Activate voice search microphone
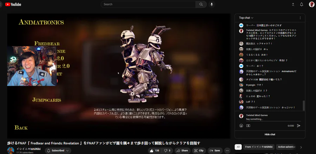The width and height of the screenshot is (316, 154). [211, 4]
